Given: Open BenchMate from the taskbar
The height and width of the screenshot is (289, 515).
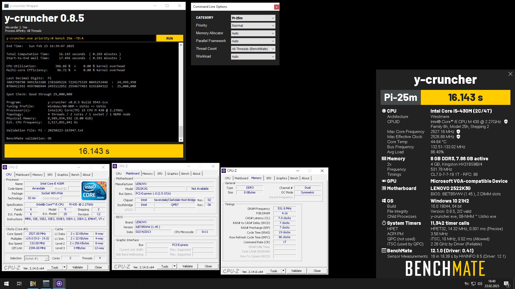Looking at the screenshot, I should pos(33,284).
